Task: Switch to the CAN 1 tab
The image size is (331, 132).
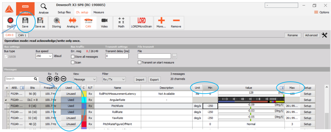Action: point(22,36)
